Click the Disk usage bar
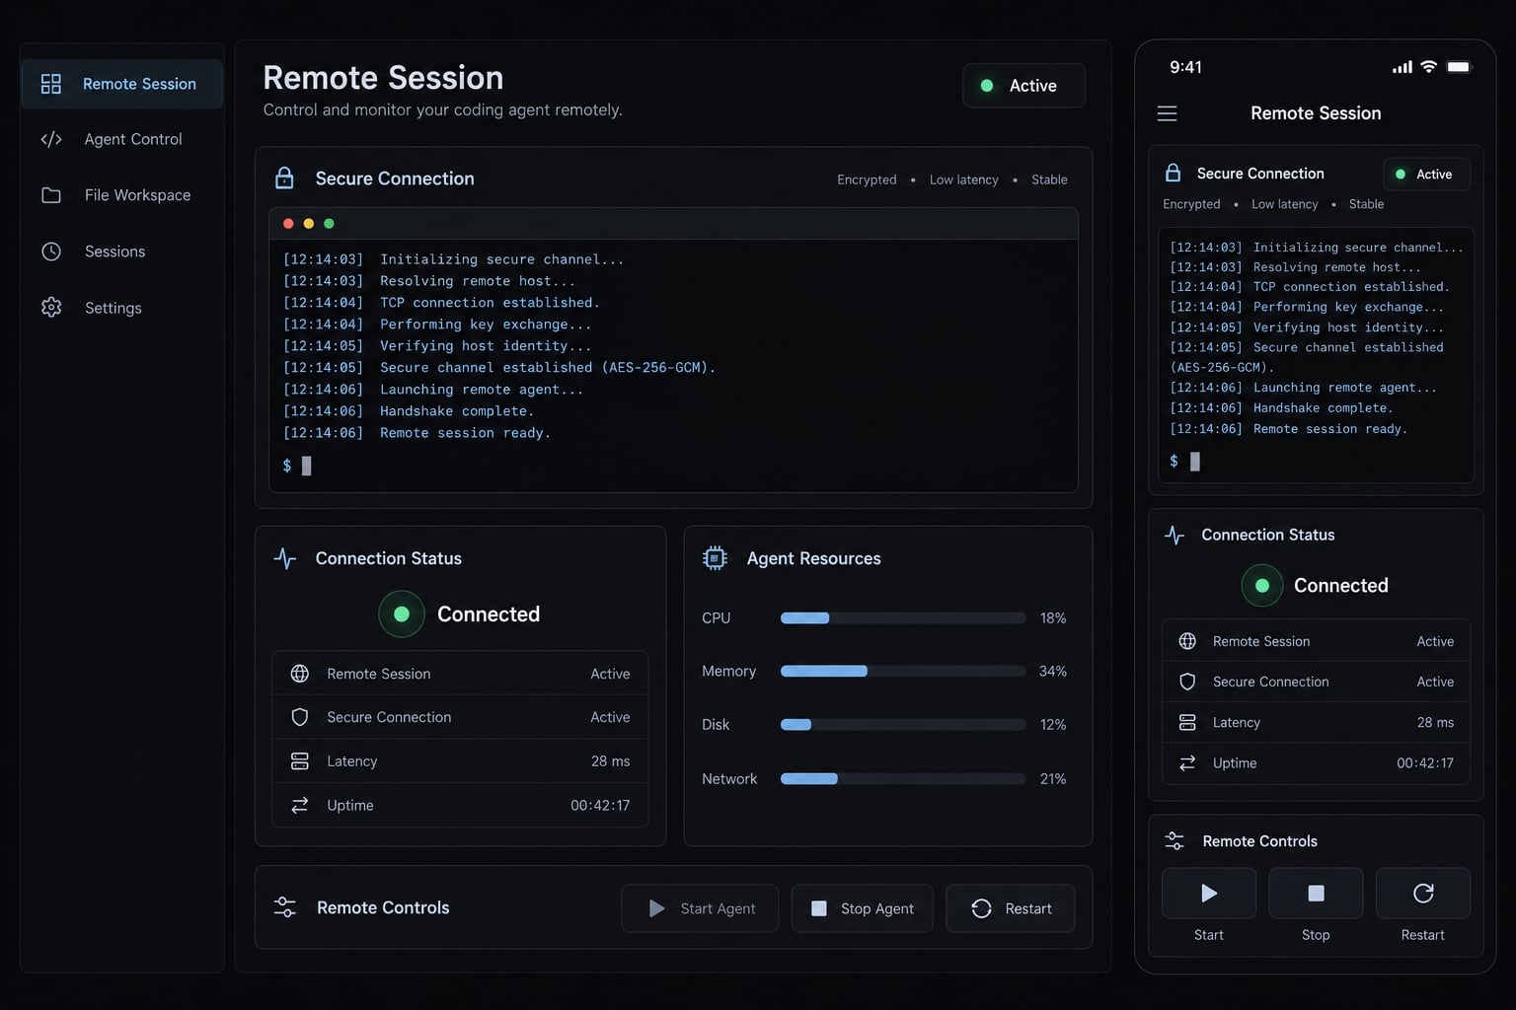Screen dimensions: 1516x1010 [903, 724]
